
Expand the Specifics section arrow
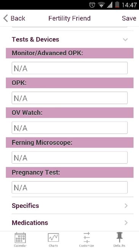tap(126, 206)
